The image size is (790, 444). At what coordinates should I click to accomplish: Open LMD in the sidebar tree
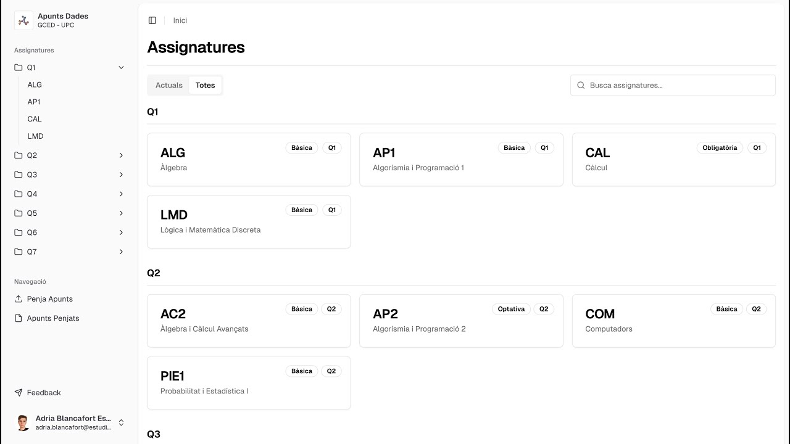[35, 136]
